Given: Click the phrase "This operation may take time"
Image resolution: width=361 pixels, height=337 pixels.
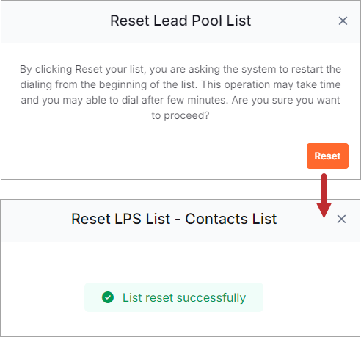Looking at the screenshot, I should [271, 84].
